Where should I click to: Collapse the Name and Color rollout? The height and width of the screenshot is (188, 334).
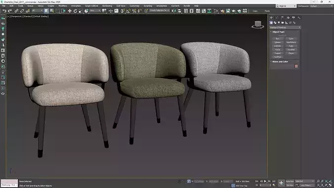click(x=280, y=61)
